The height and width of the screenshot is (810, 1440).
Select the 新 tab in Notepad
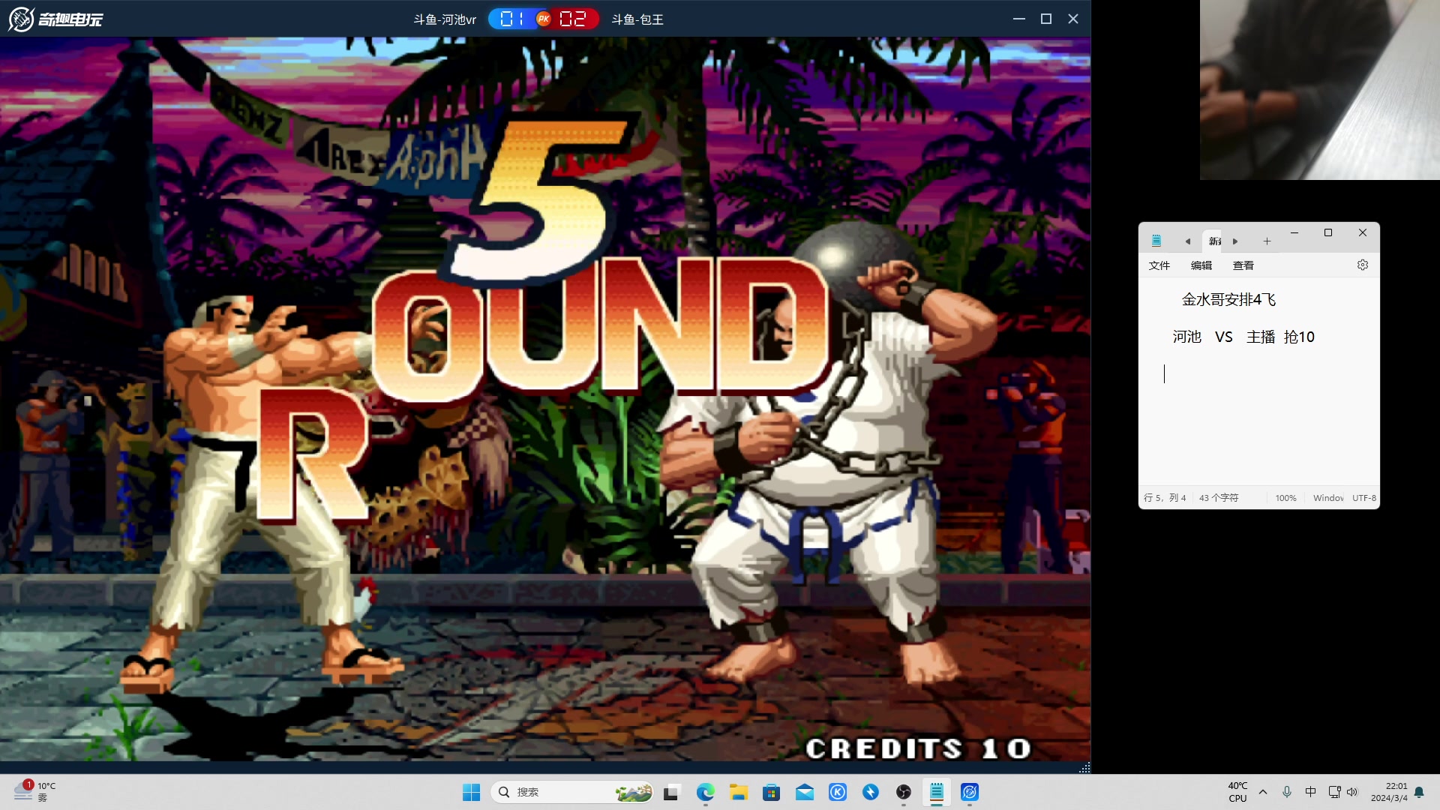click(1213, 241)
